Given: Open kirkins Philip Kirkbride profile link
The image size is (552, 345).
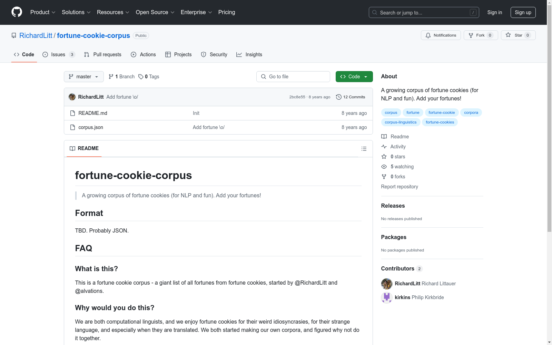Looking at the screenshot, I should click(420, 297).
